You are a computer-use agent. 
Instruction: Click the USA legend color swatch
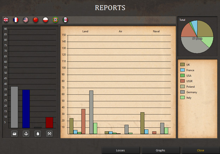pos(182,76)
